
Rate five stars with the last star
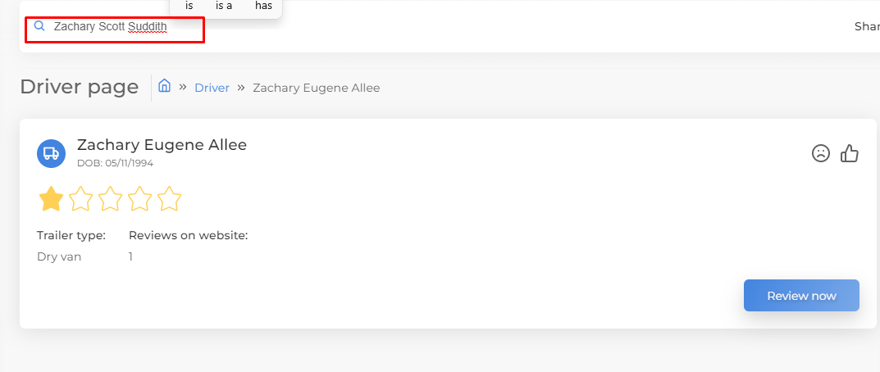pos(170,198)
